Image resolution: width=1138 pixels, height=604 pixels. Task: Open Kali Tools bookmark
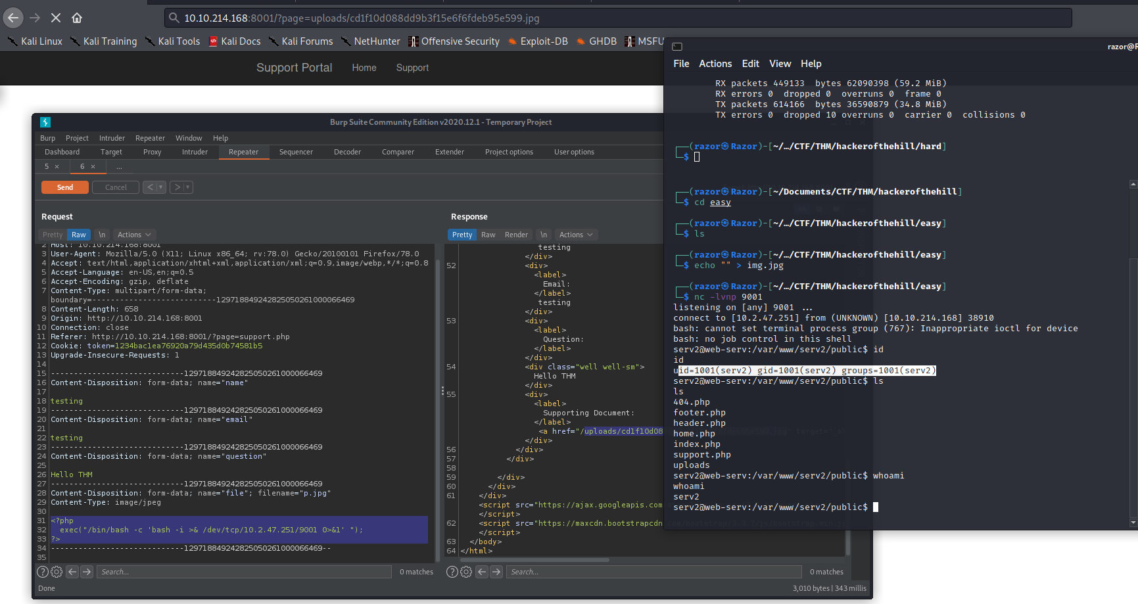click(172, 41)
